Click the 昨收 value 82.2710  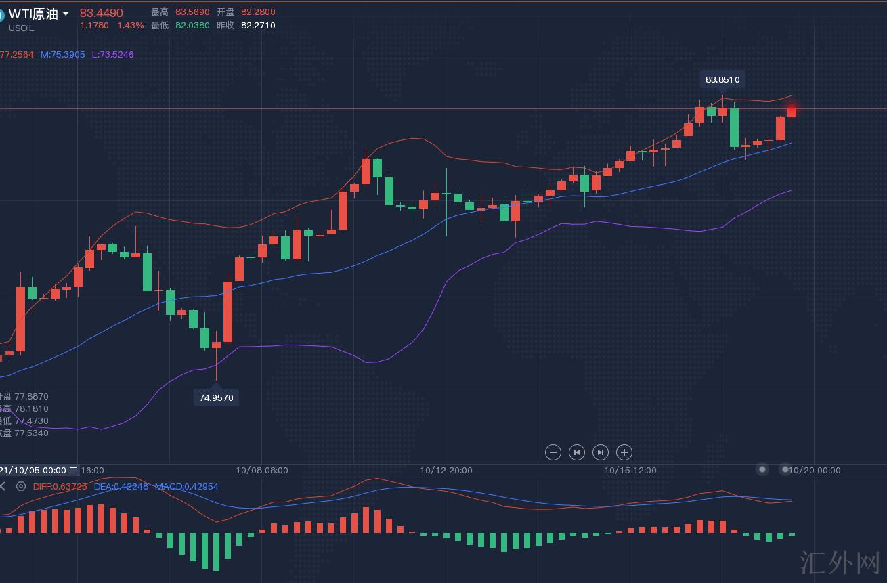tap(258, 26)
